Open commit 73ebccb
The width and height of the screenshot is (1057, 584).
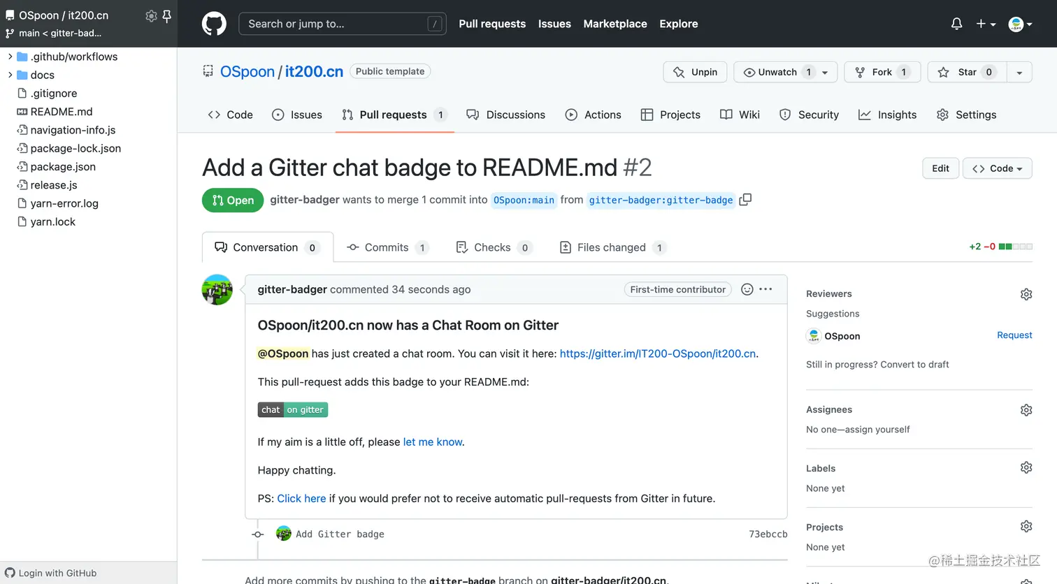768,534
